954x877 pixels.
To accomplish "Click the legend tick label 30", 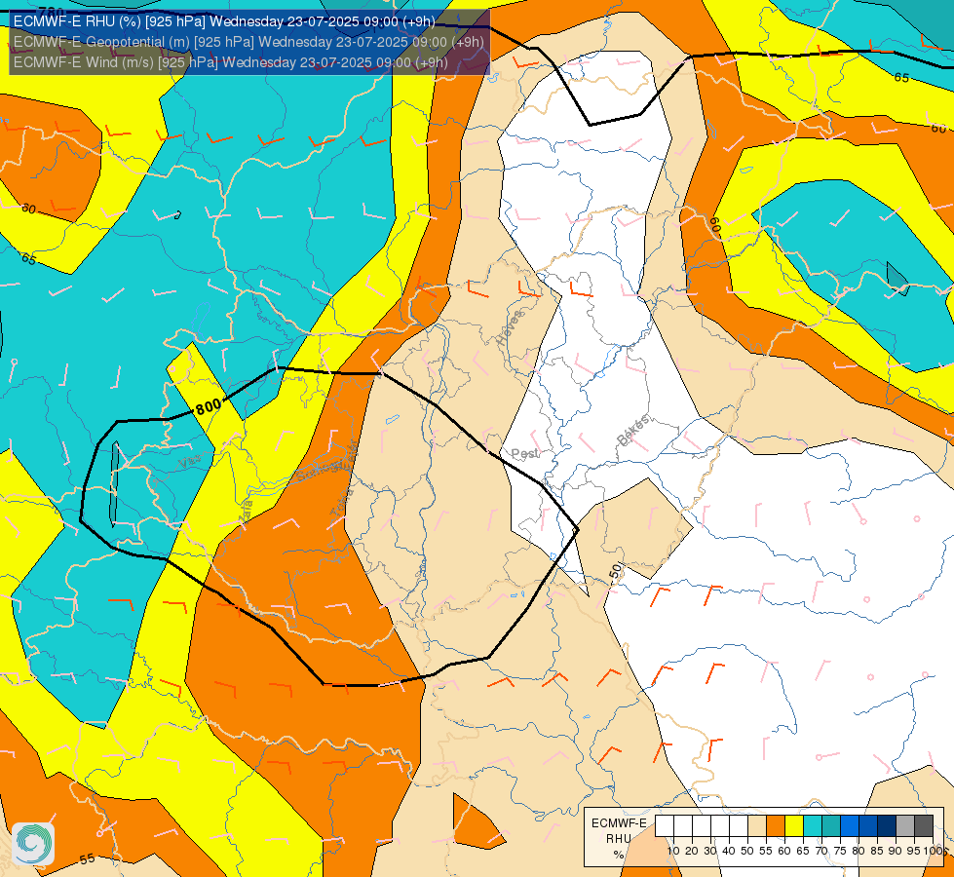I will tap(710, 852).
